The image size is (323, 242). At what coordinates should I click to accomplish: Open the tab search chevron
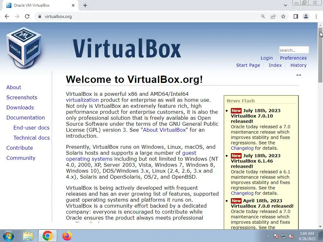[285, 5]
